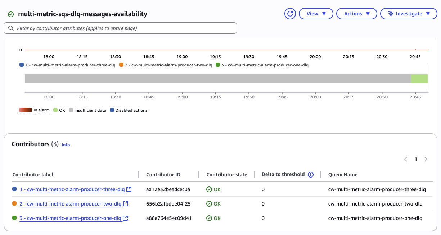
Task: Refresh the alarm data view
Action: (290, 14)
